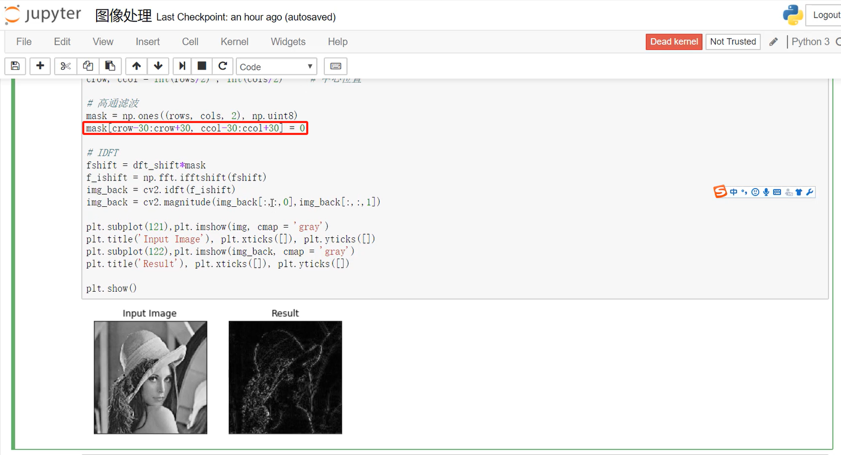Click the line 'fshift = dft_shift*mask'

tap(146, 165)
